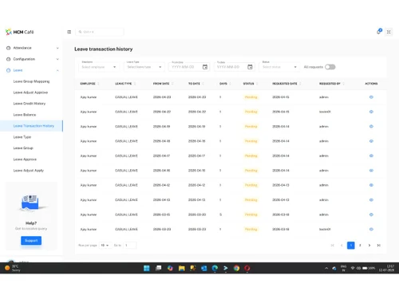Click the To date input field
This screenshot has width=399, height=299.
[235, 67]
